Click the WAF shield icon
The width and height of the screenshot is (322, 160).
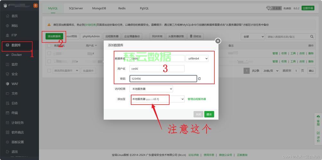7,84
